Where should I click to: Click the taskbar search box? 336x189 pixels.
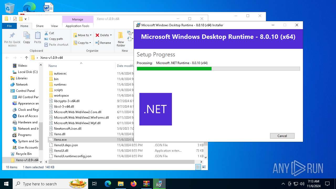tap(51, 184)
